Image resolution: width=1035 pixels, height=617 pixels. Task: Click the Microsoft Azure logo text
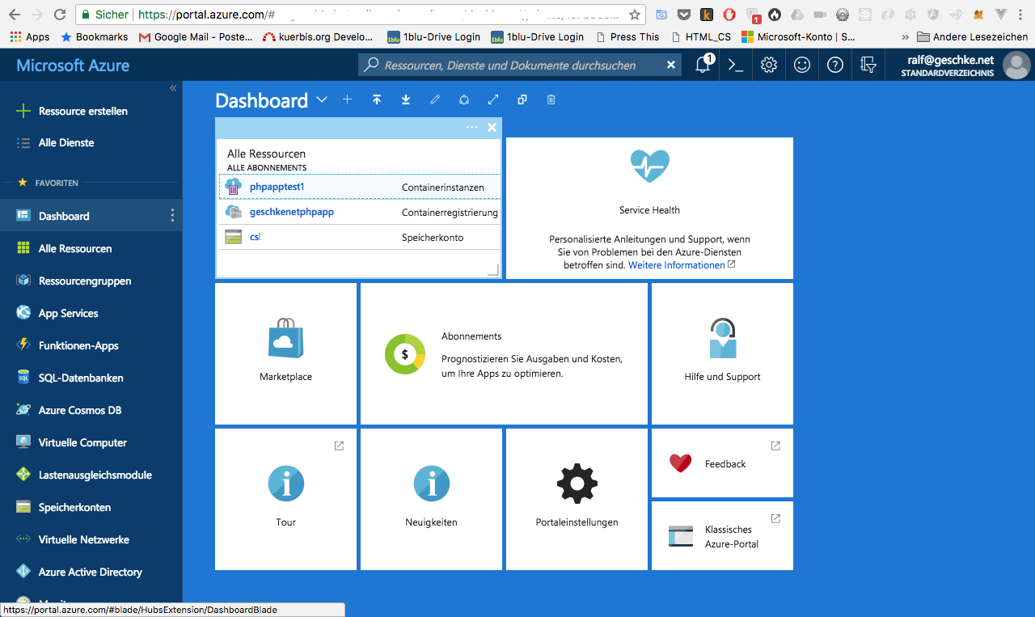73,66
